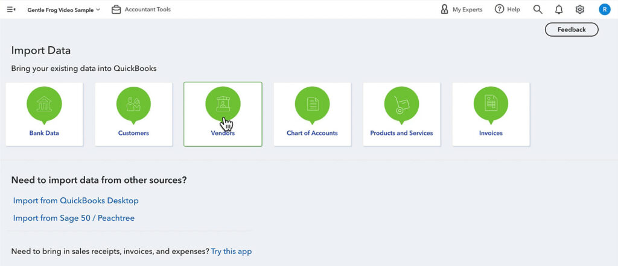Click the Help question mark icon
This screenshot has height=266, width=618.
click(499, 10)
